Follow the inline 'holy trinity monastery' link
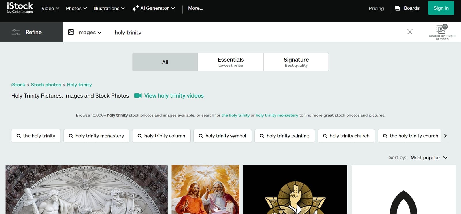 pos(277,115)
